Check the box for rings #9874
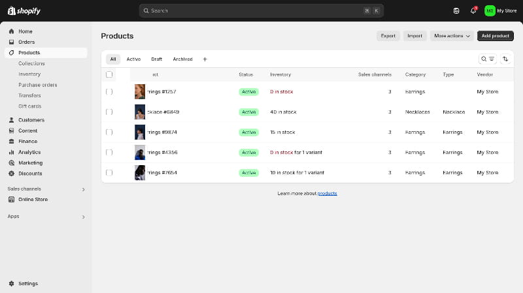 (109, 132)
